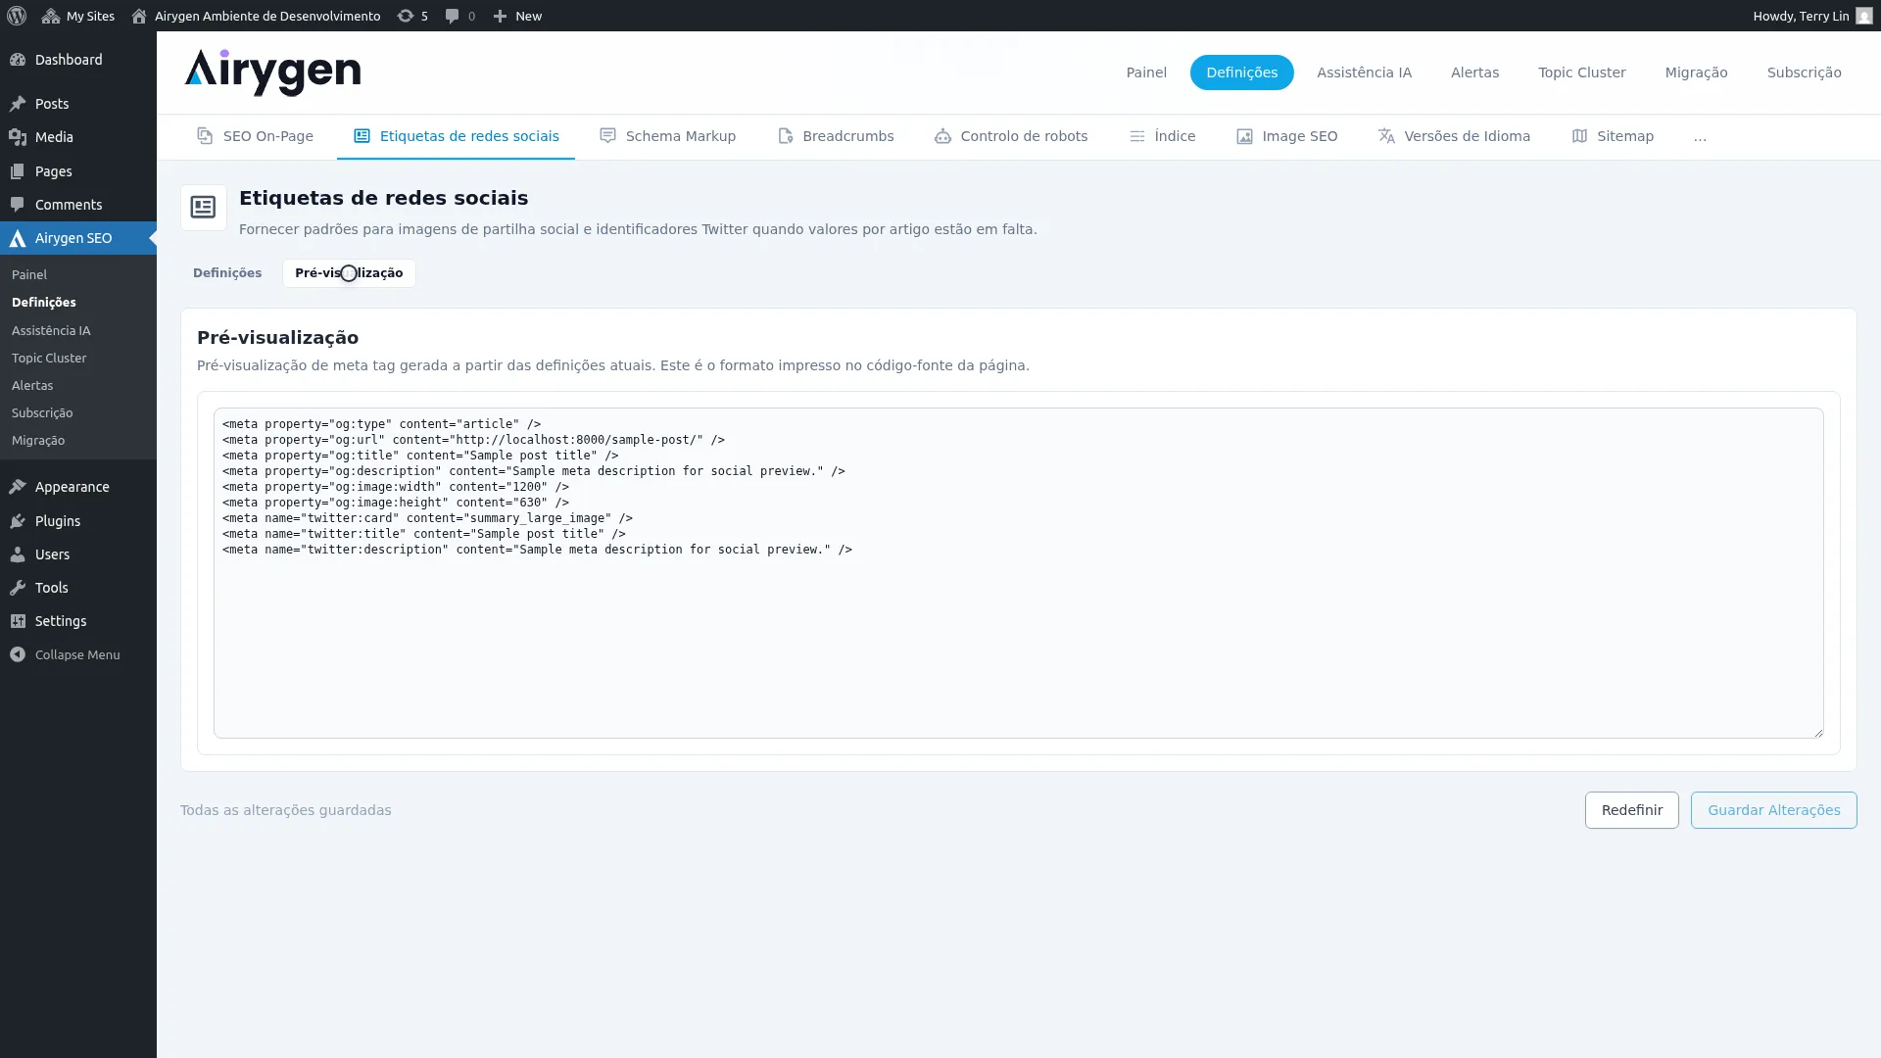Click the Breadcrumbs tab icon
This screenshot has height=1058, width=1881.
(x=785, y=136)
